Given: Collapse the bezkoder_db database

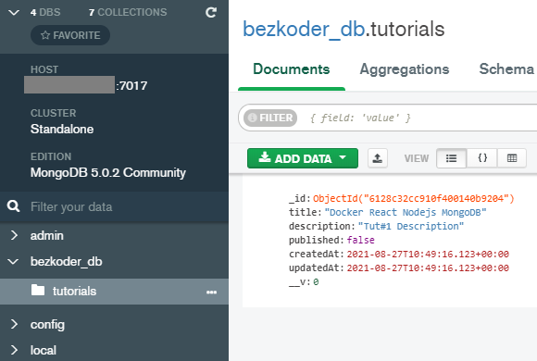Looking at the screenshot, I should tap(13, 262).
